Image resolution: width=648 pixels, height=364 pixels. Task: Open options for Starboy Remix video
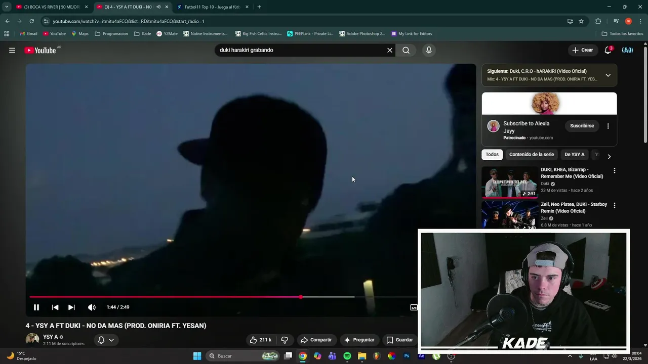pyautogui.click(x=615, y=206)
